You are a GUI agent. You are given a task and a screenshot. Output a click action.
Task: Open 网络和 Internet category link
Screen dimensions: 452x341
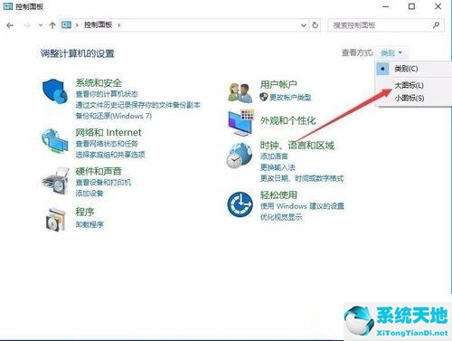[x=108, y=132]
